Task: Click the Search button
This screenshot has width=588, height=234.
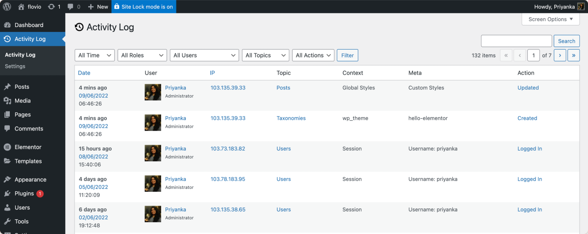Action: pyautogui.click(x=567, y=41)
